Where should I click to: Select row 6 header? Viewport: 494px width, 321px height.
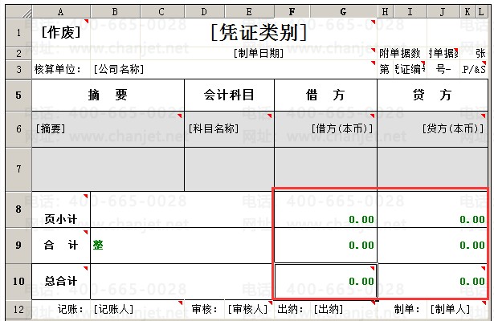click(x=18, y=129)
